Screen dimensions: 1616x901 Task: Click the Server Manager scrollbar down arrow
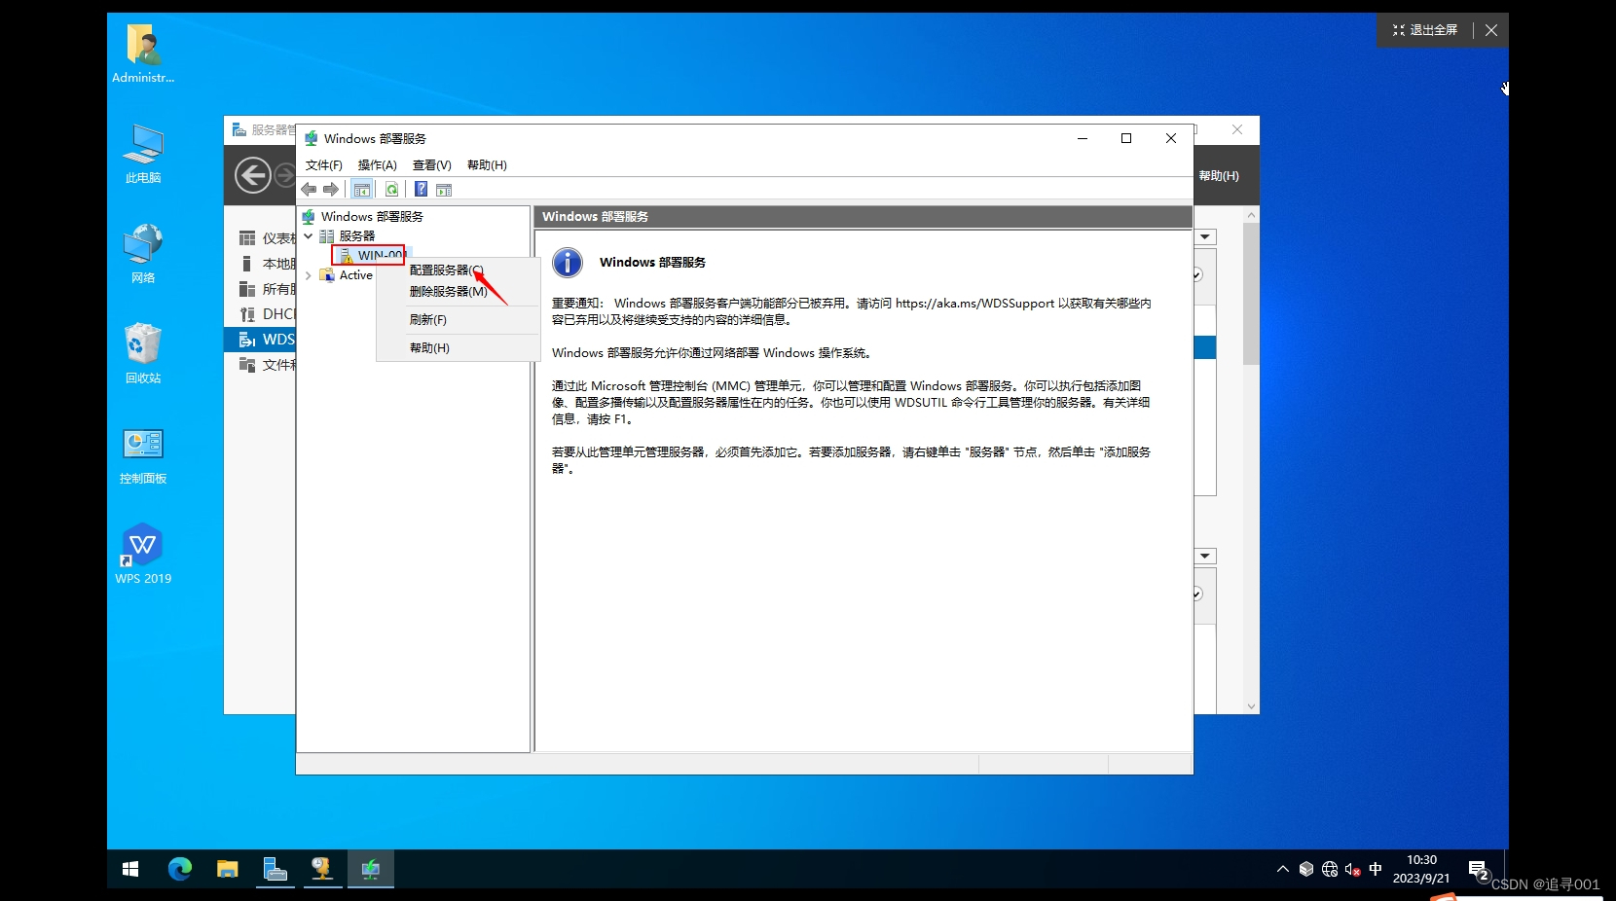tap(1252, 706)
